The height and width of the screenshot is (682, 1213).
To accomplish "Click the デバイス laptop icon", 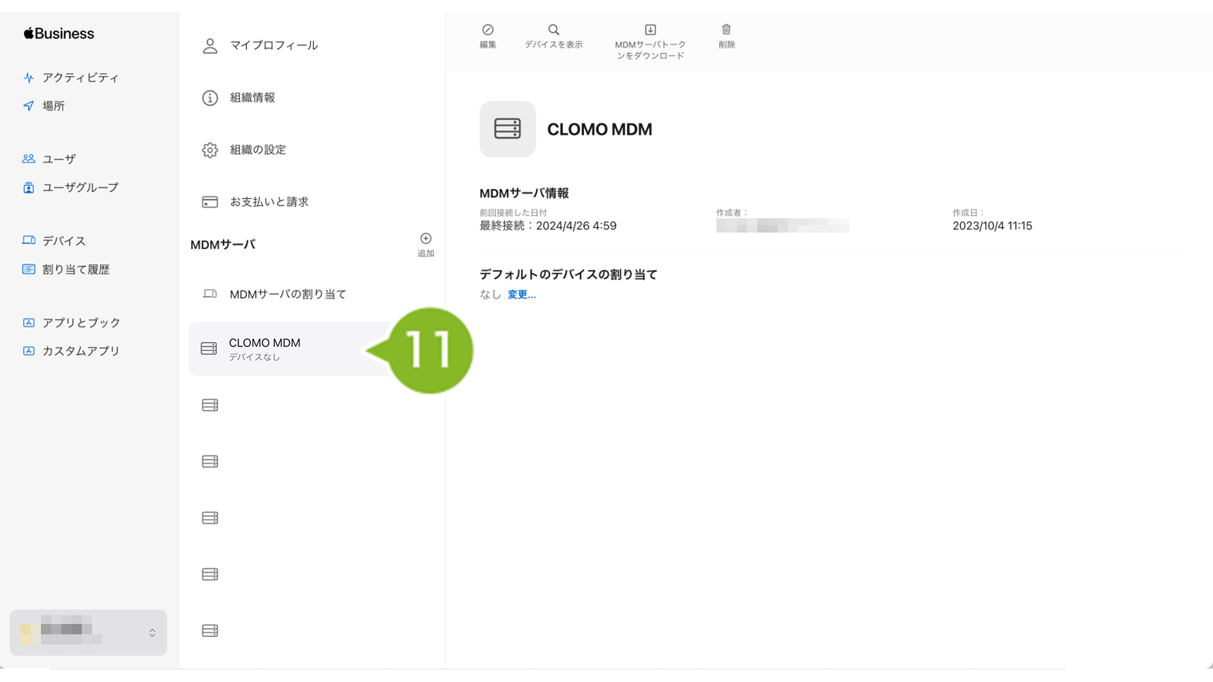I will [29, 240].
